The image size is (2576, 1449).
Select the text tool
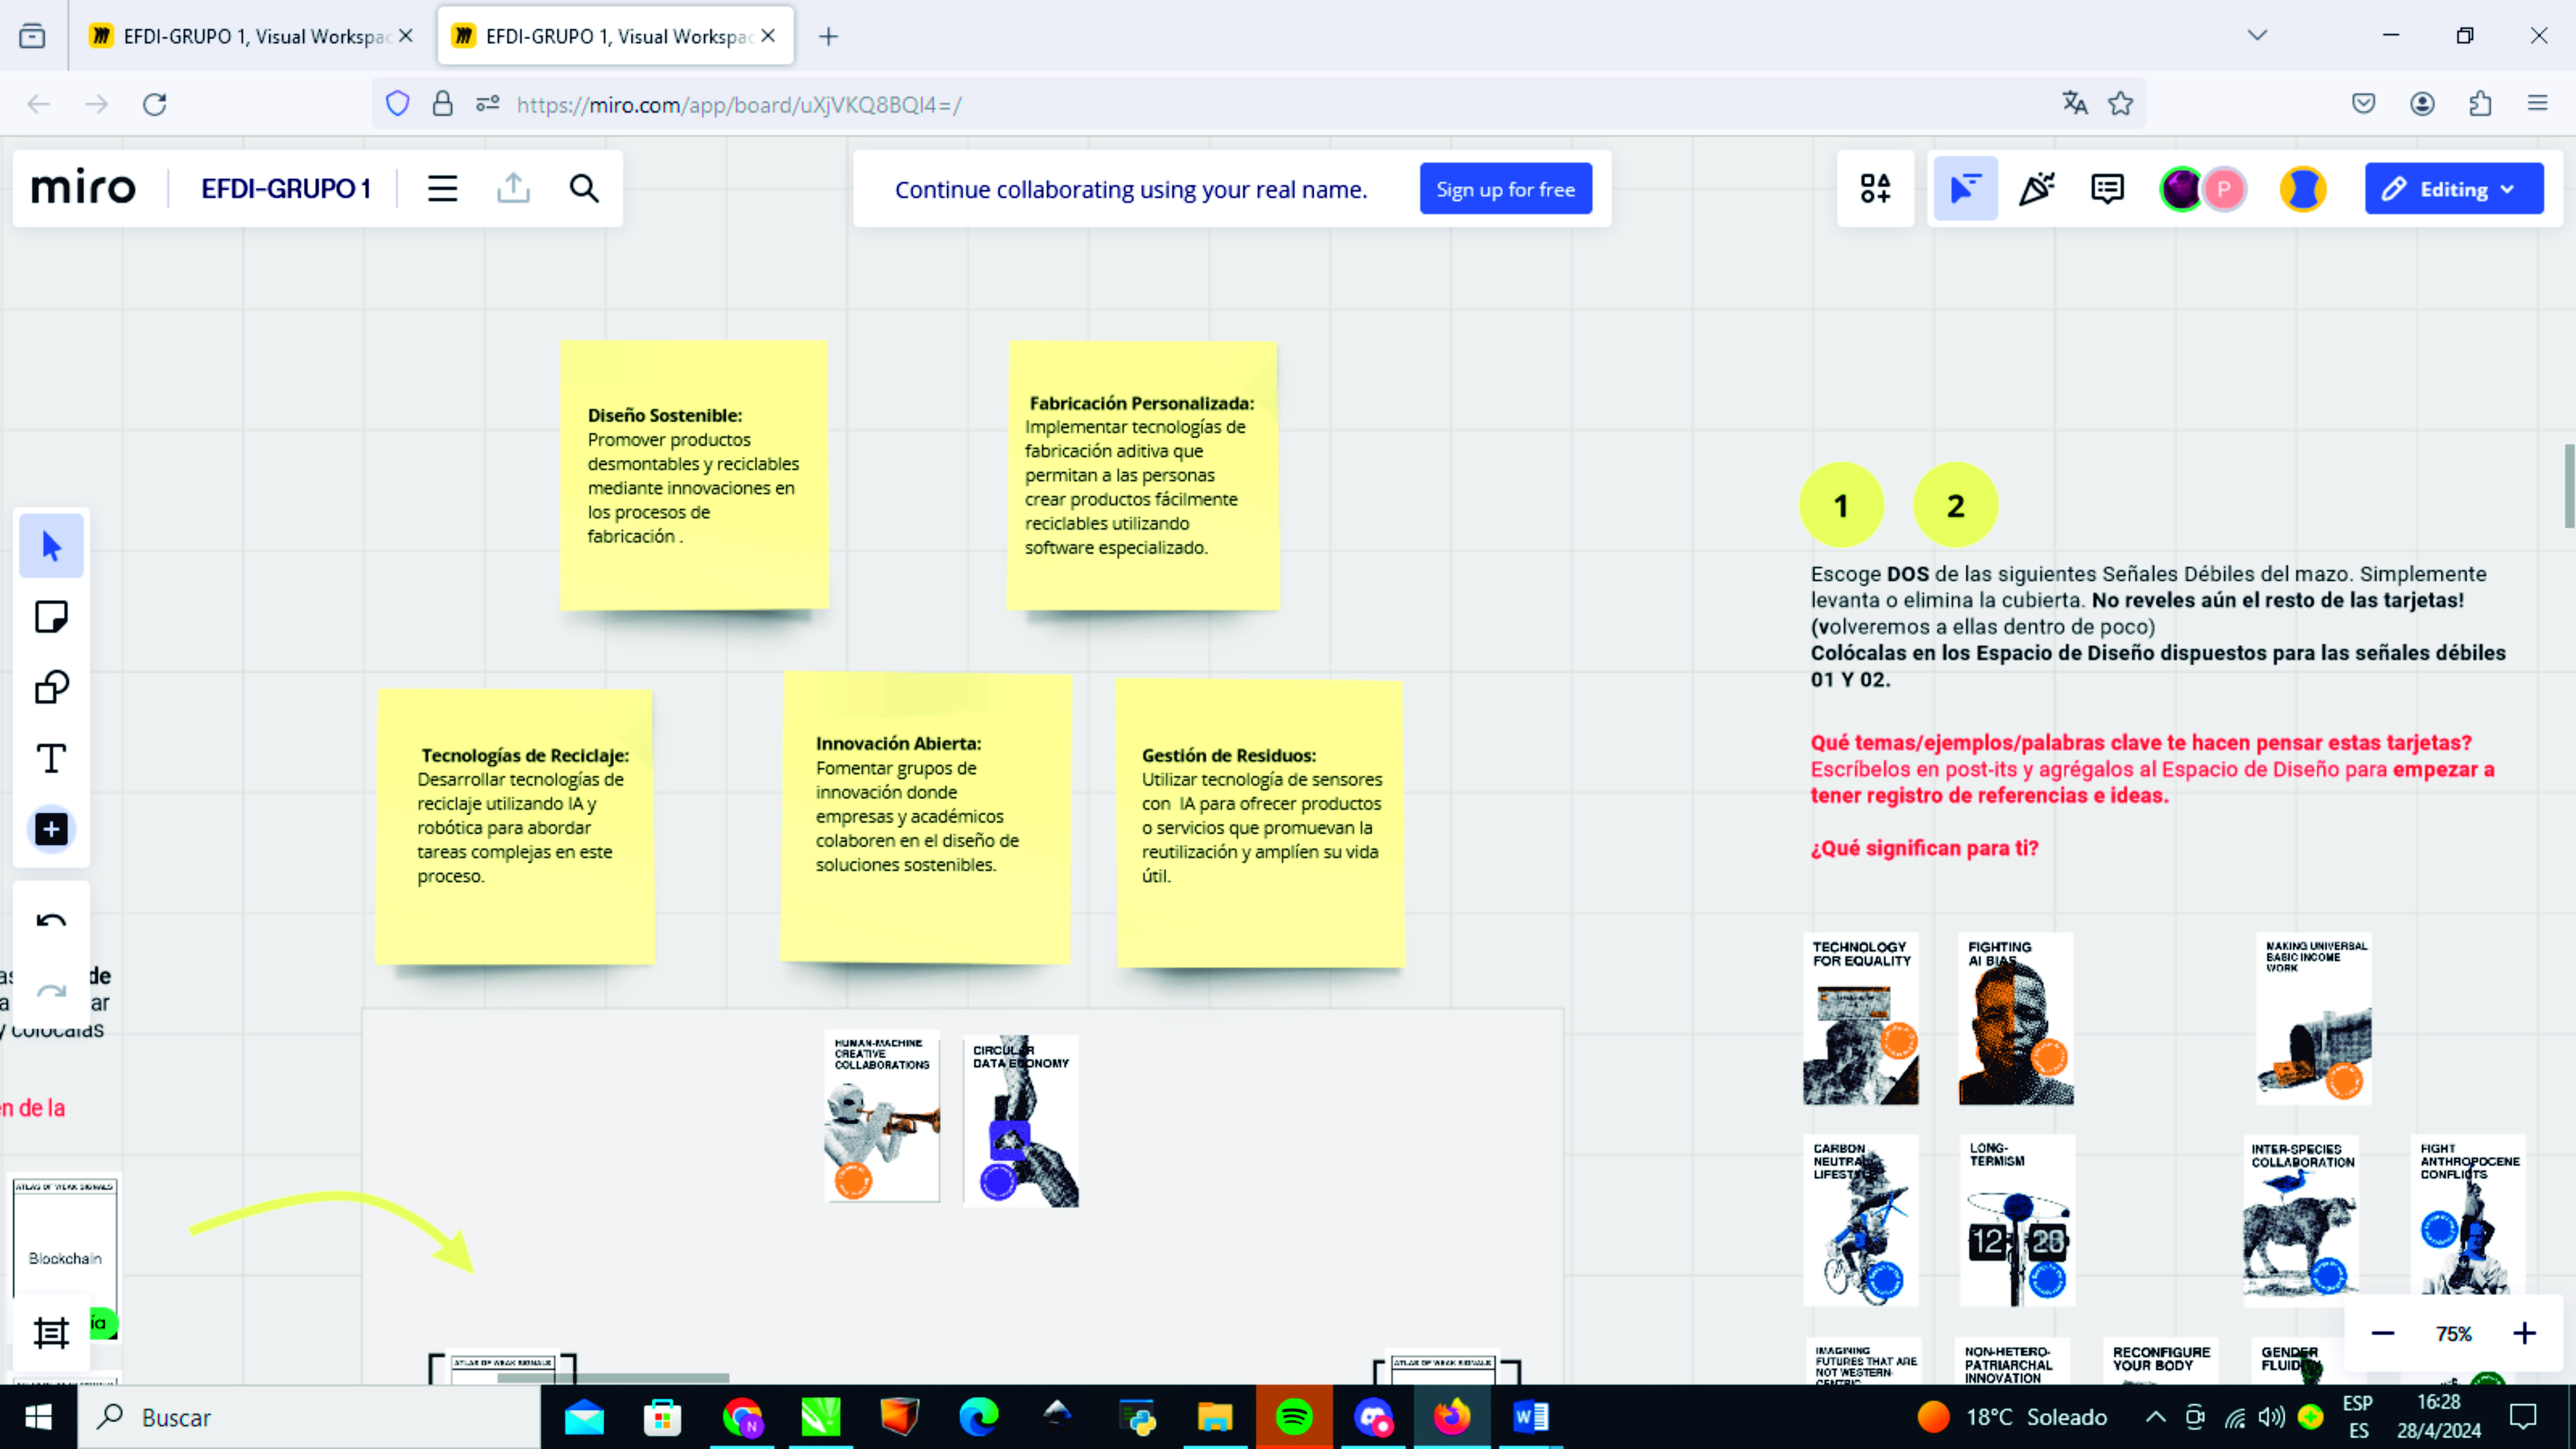tap(51, 759)
